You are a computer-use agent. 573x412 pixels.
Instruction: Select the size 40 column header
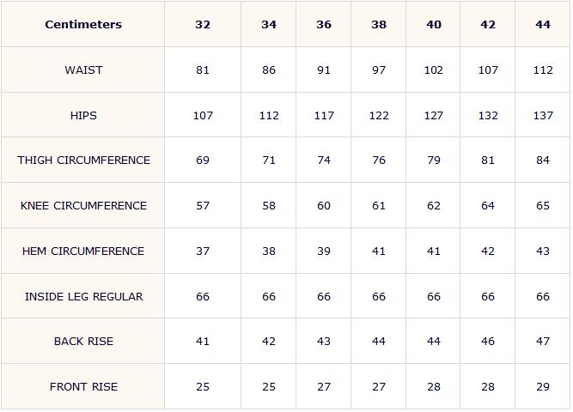[x=434, y=25]
